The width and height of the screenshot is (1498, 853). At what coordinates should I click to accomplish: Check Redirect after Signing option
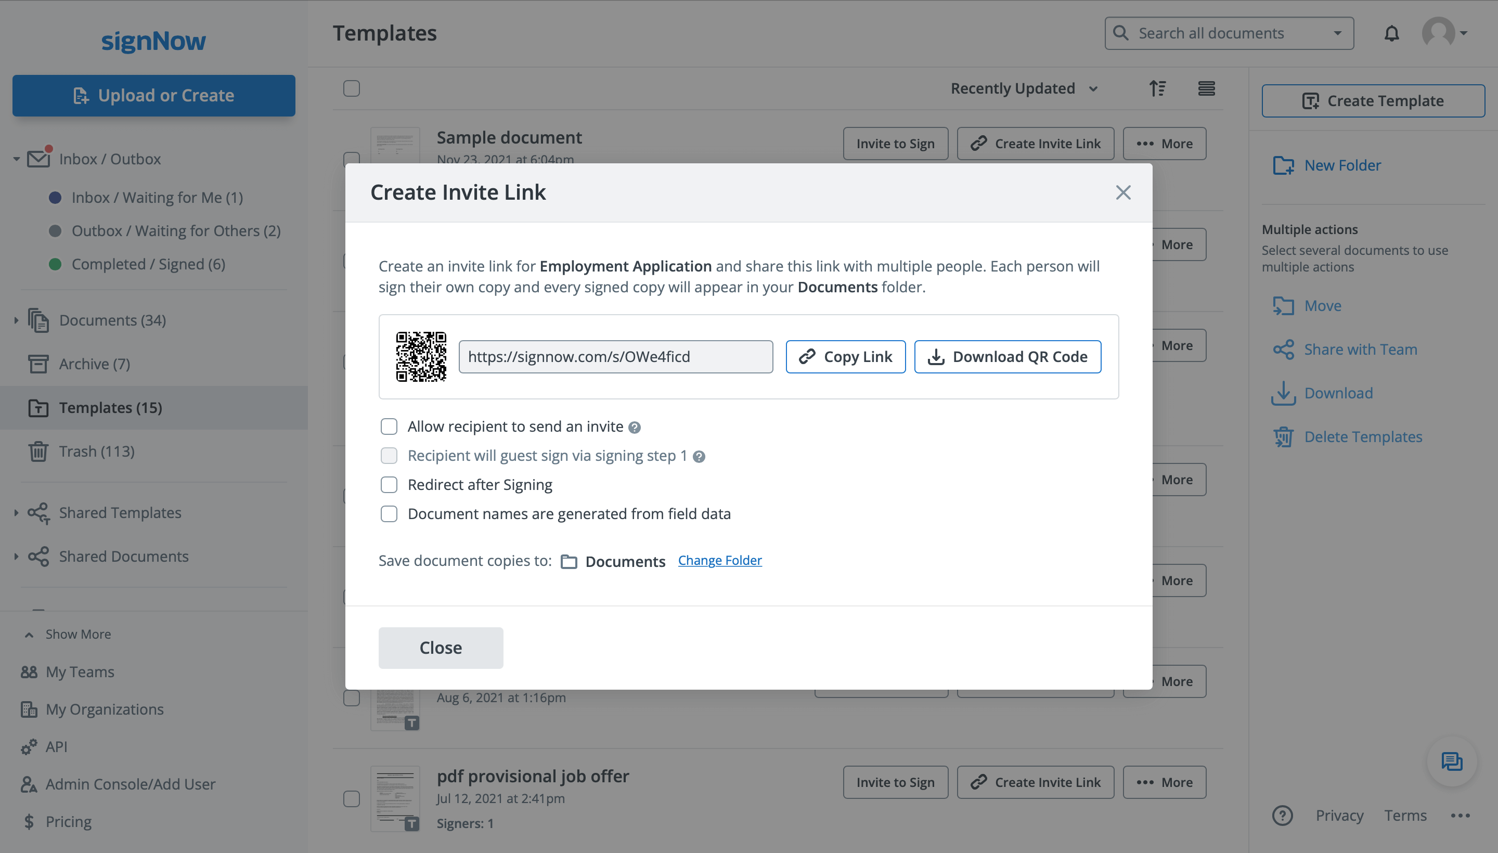(x=389, y=485)
